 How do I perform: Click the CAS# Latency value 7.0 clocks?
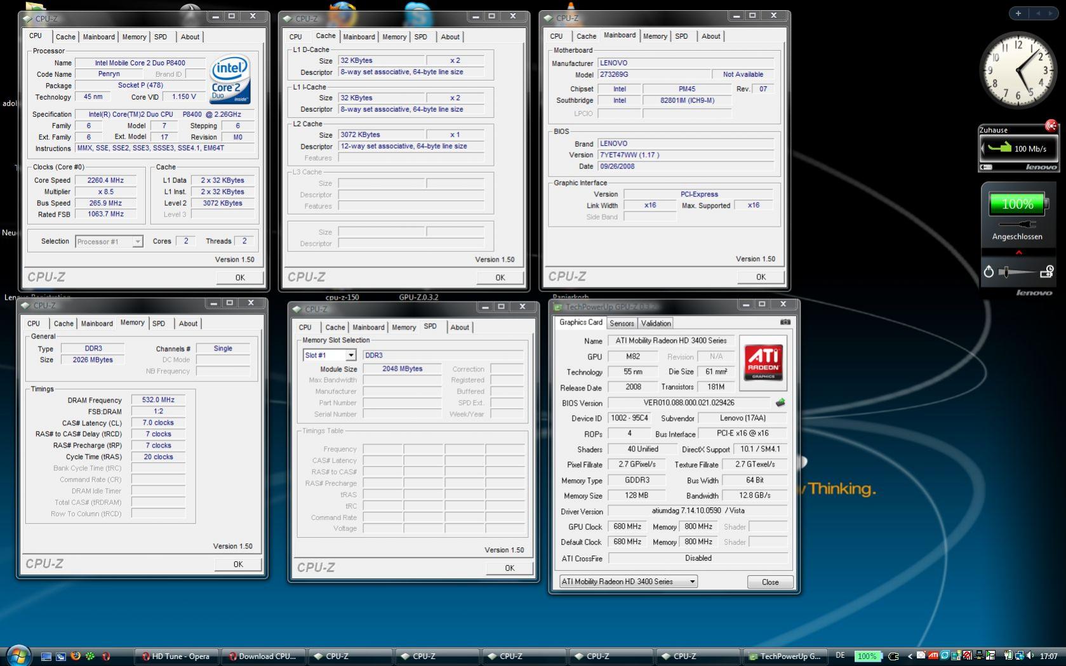point(158,423)
